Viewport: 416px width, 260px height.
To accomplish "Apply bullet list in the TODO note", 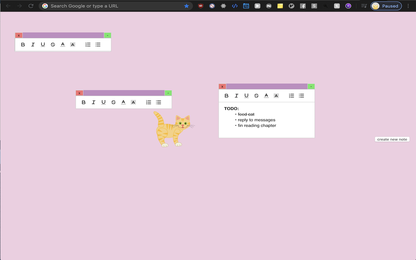I will click(302, 96).
